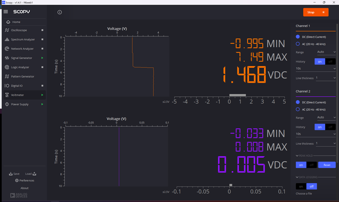The image size is (339, 202).
Task: Turn Channel 1 History on
Action: 320,61
